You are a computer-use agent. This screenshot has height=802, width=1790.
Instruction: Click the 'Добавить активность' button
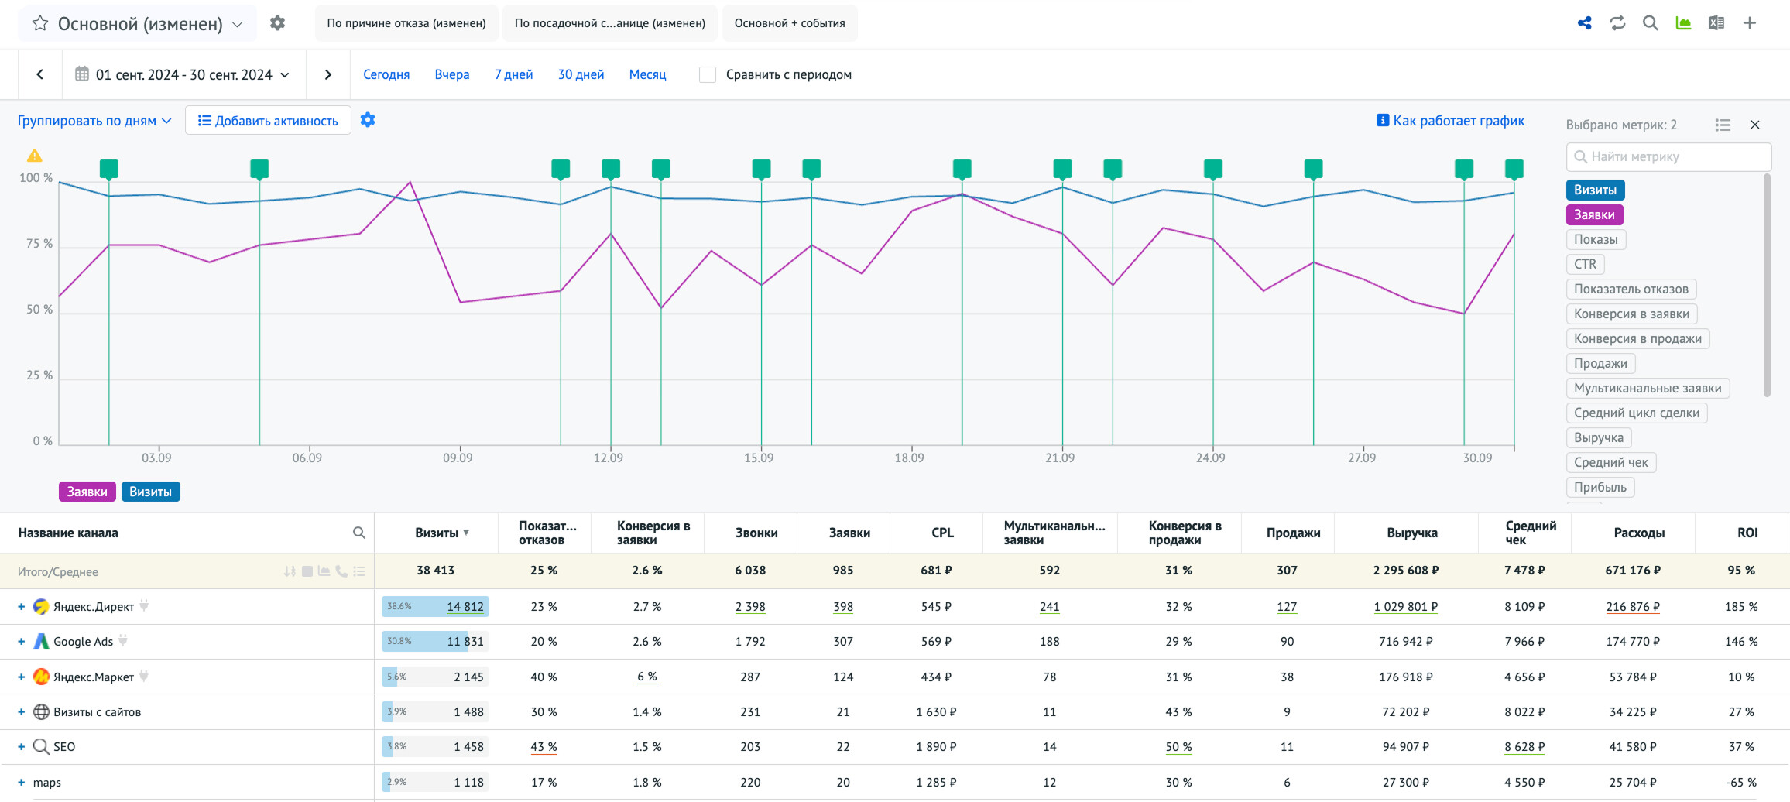coord(268,121)
